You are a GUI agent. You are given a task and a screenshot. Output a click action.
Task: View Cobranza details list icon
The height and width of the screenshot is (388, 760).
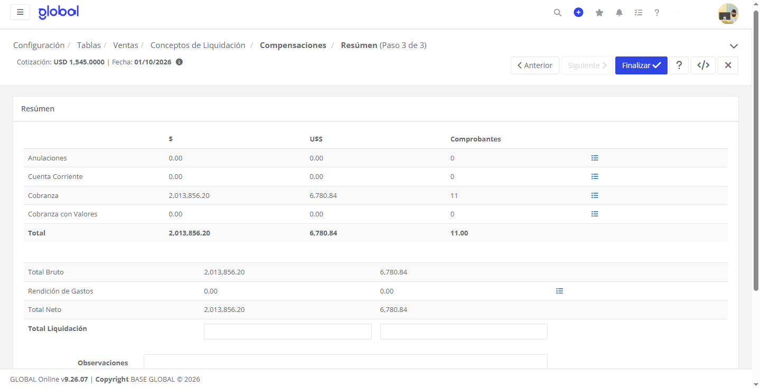(595, 195)
